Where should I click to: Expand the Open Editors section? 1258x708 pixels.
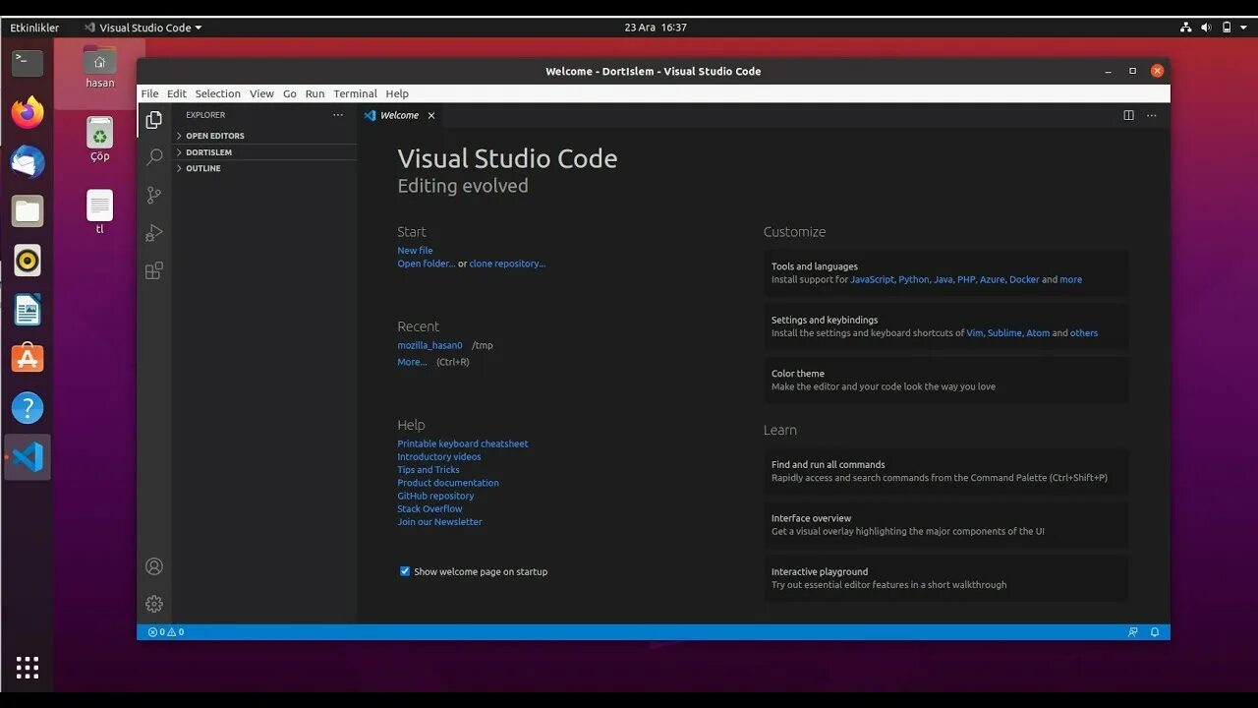265,136
